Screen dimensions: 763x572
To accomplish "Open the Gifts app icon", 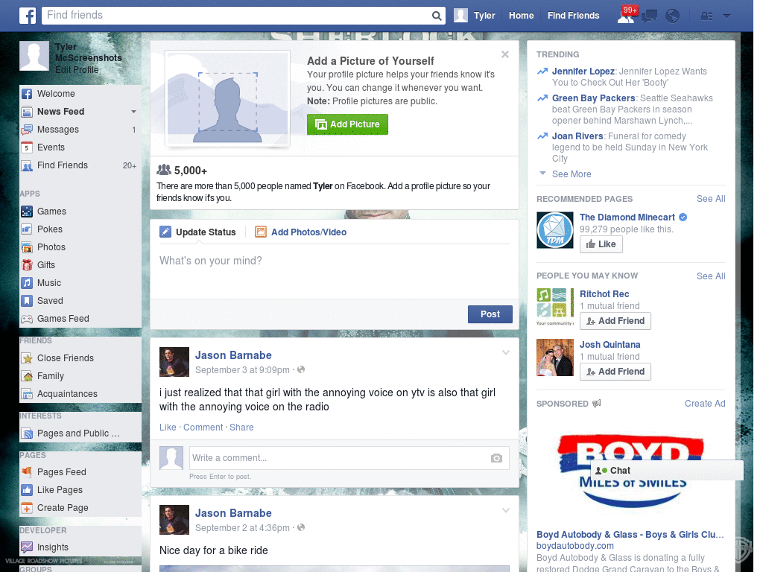I will point(27,265).
